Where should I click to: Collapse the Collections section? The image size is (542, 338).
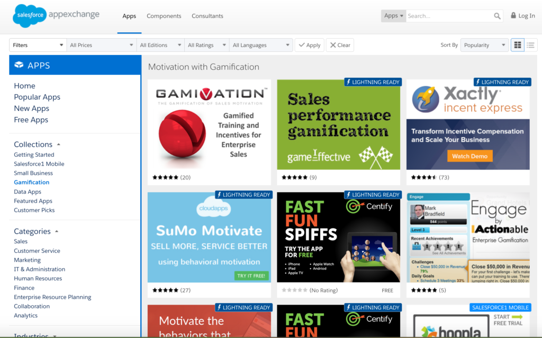58,144
